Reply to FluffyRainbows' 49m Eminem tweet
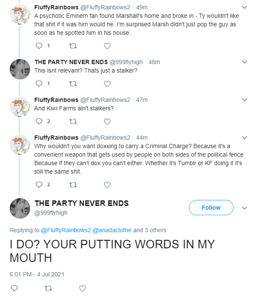This screenshot has height=298, width=257. pos(39,46)
